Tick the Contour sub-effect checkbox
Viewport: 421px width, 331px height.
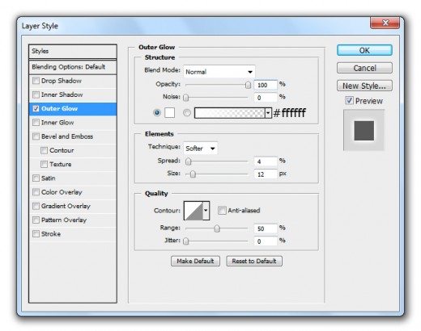click(44, 150)
